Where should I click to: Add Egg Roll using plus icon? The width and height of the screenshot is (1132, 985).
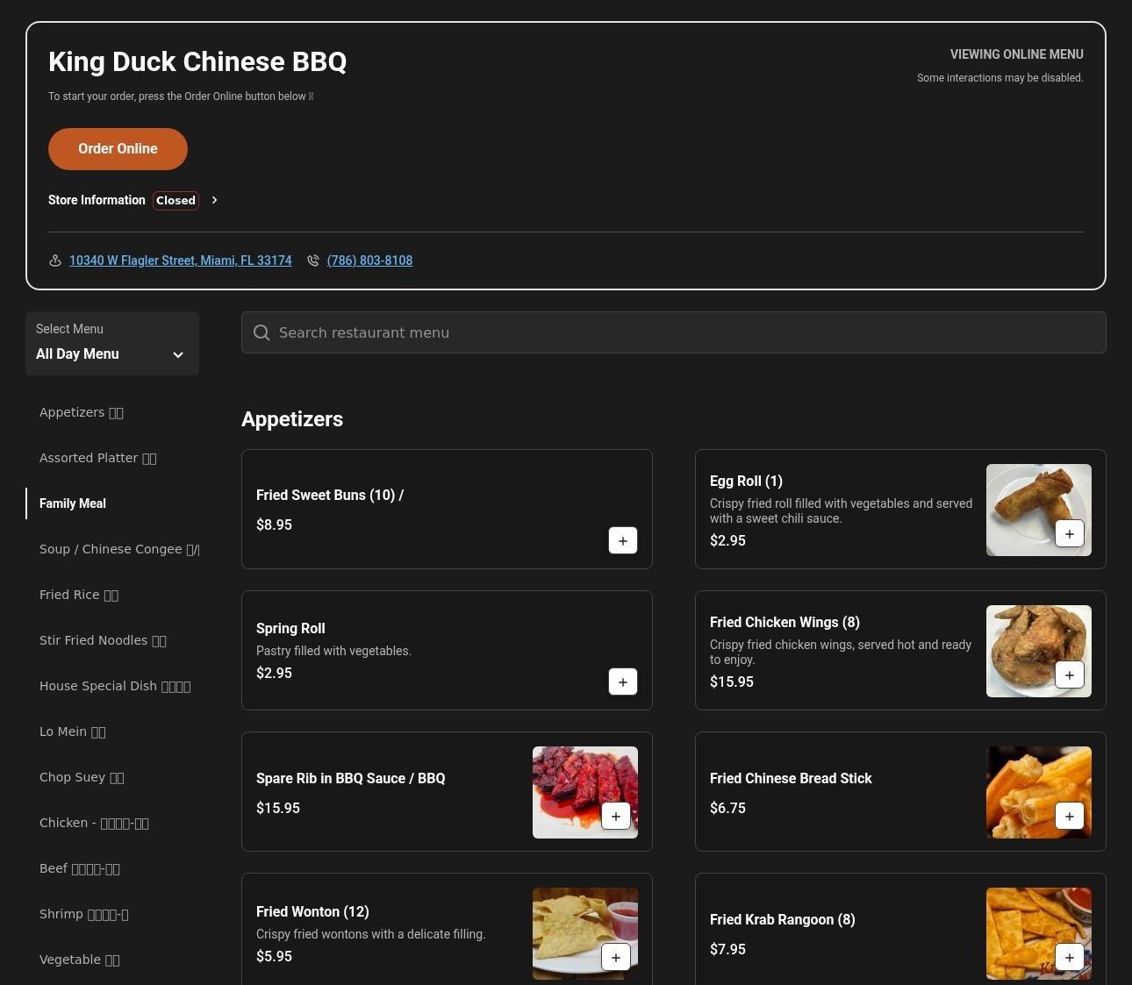1069,533
